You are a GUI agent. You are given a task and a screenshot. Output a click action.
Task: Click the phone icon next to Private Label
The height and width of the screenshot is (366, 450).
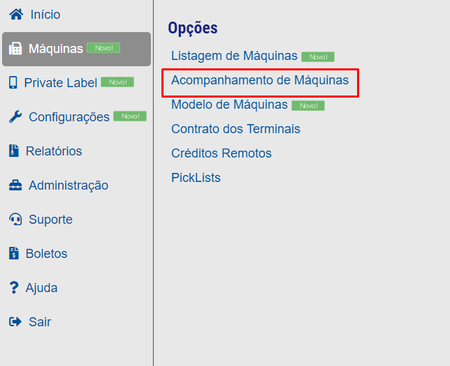tap(13, 82)
